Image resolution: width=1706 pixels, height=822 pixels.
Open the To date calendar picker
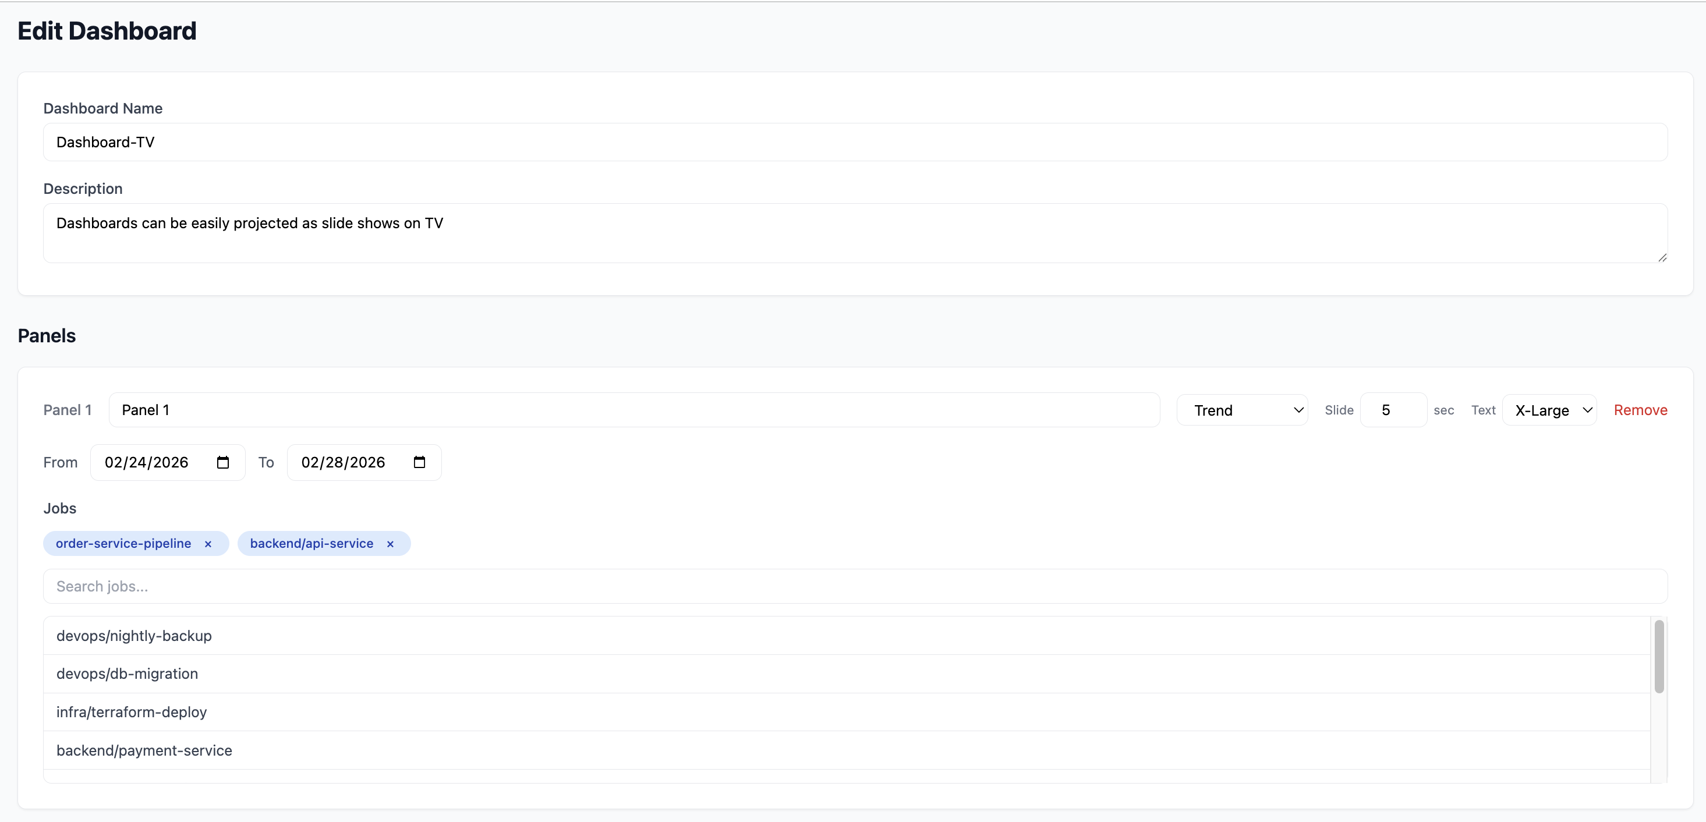419,462
